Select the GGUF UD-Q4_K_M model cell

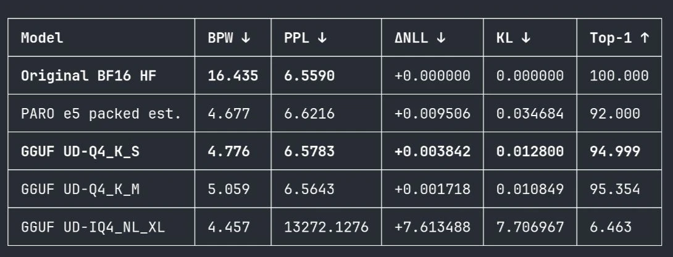click(80, 189)
